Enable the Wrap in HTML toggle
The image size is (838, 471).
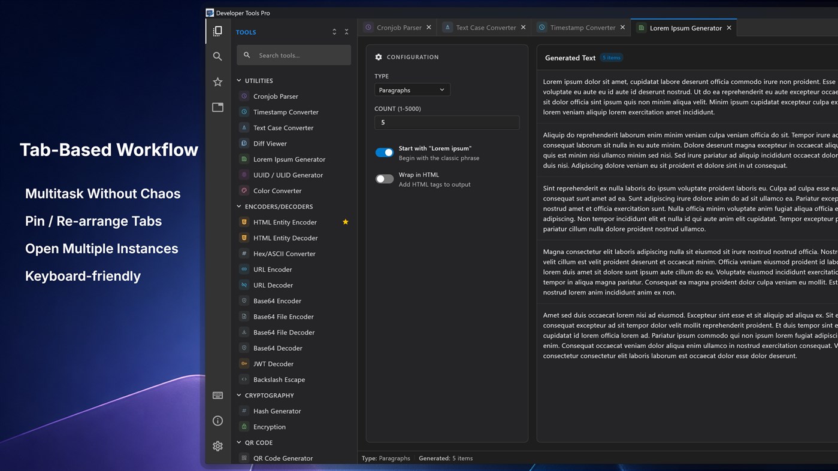point(385,179)
